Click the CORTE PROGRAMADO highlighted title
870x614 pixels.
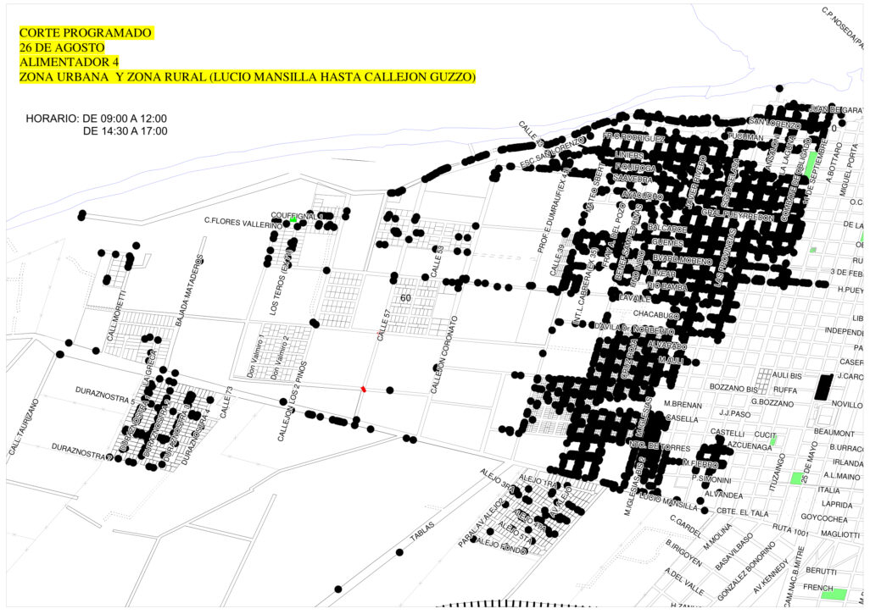tap(86, 33)
